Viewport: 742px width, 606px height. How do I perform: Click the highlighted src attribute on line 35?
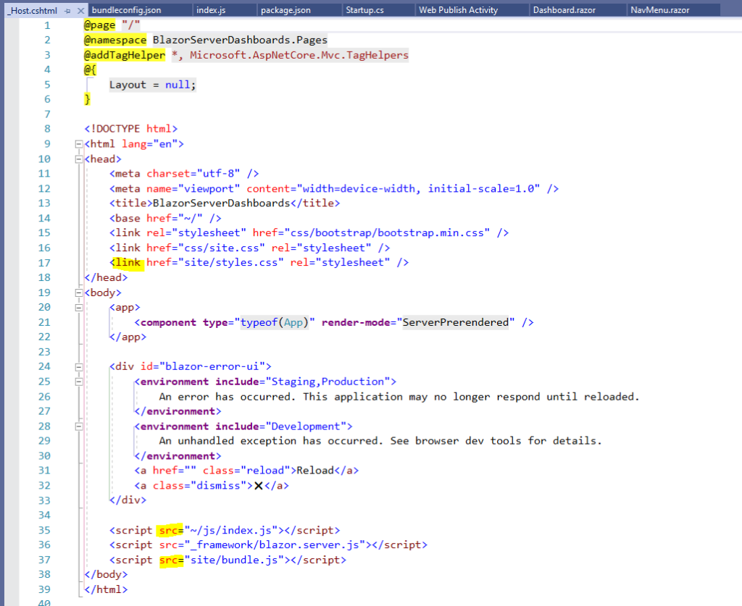tap(170, 530)
